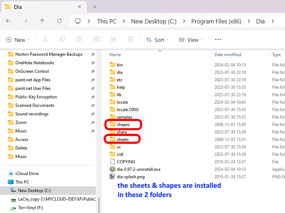Select LaCie_copy network drive in sidebar
Viewport: 285px width, 213px height.
[x=53, y=199]
